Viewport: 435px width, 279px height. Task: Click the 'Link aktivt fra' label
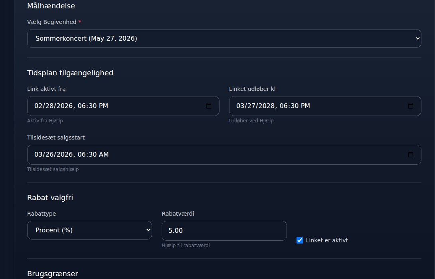click(x=46, y=89)
